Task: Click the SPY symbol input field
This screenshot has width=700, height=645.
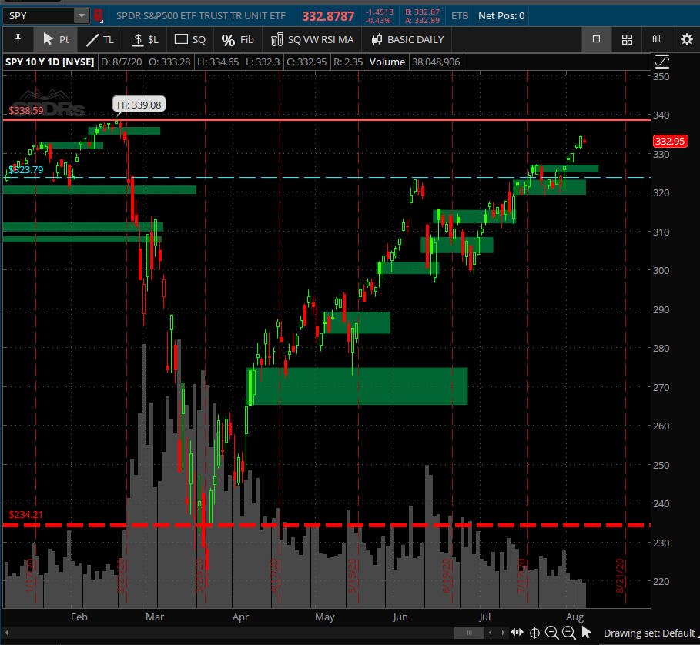Action: [39, 15]
